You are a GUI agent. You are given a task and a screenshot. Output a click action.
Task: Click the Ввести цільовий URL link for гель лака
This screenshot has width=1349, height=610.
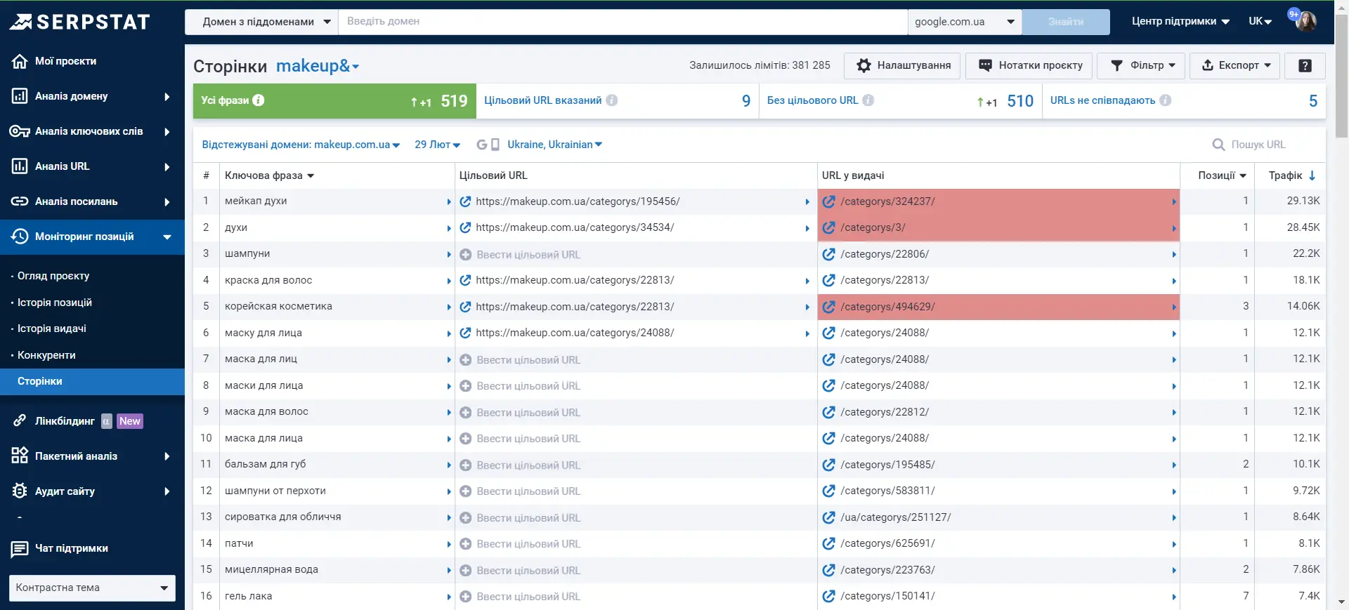[x=528, y=597]
